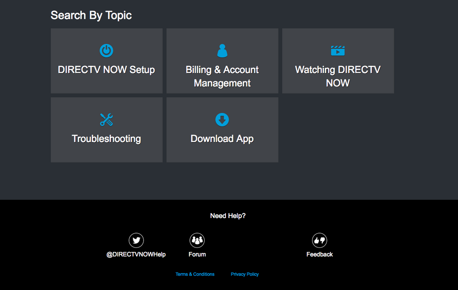Open the Terms & Conditions link
This screenshot has width=458, height=290.
coord(195,274)
